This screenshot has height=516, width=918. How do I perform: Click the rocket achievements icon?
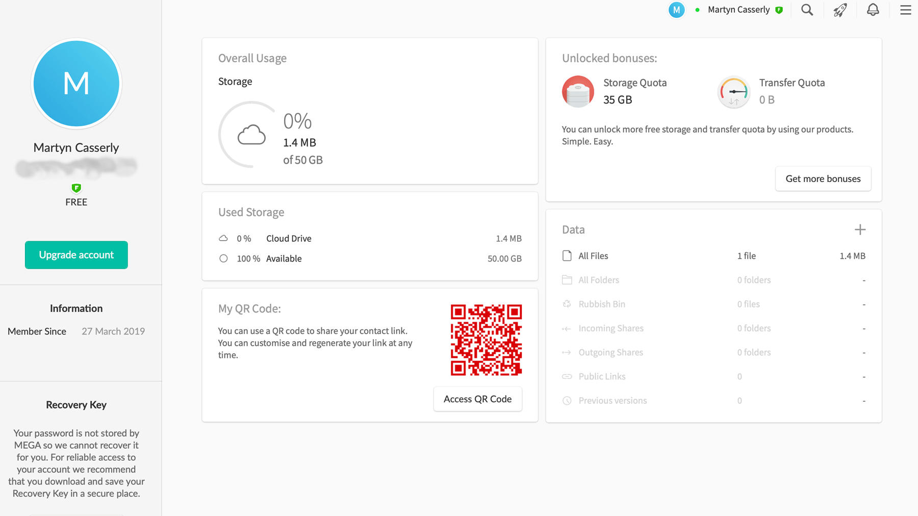coord(840,10)
